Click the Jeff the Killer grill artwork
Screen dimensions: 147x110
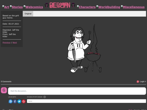[84, 48]
